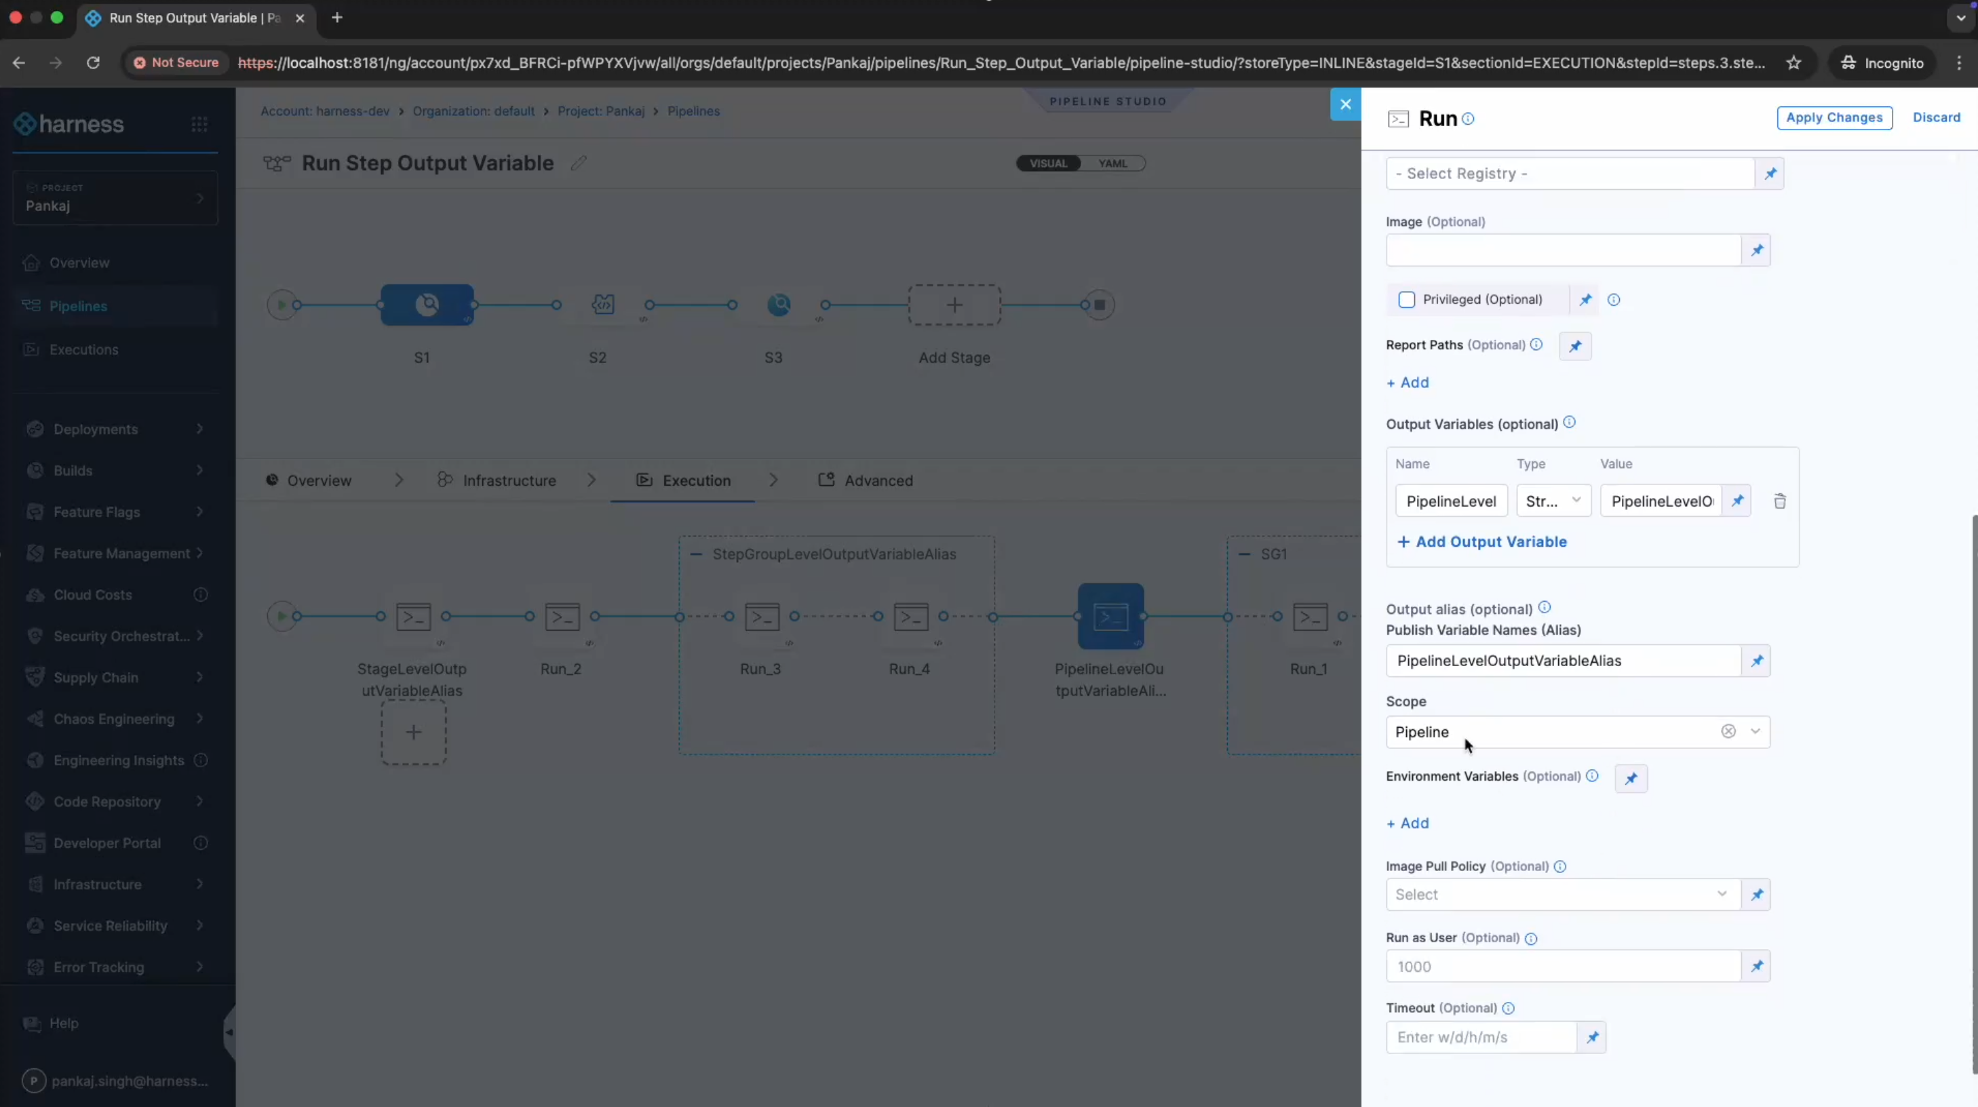1978x1107 pixels.
Task: Open the module selector grid icon
Action: coord(199,123)
